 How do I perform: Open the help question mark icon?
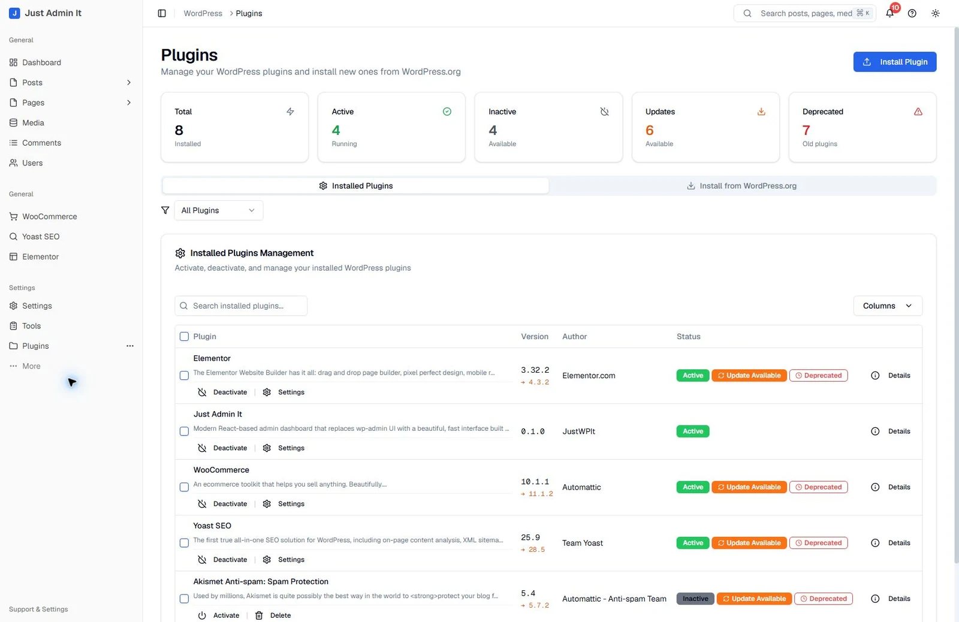click(x=912, y=13)
